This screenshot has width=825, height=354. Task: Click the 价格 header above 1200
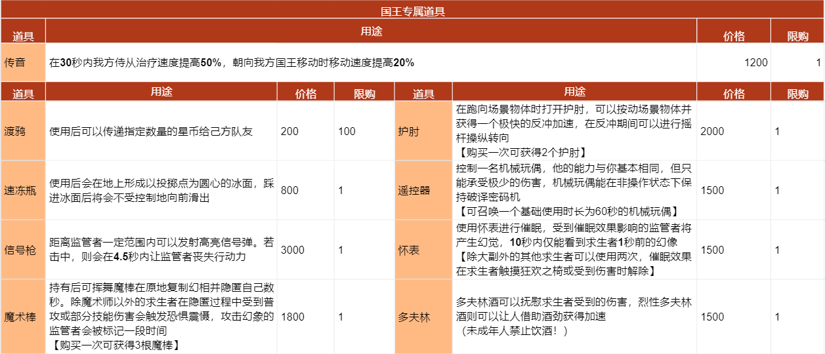pyautogui.click(x=734, y=36)
